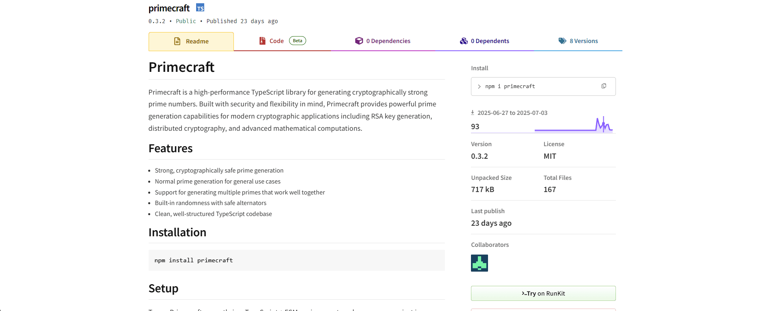
Task: Select the npm i primecraft install text
Action: (510, 86)
